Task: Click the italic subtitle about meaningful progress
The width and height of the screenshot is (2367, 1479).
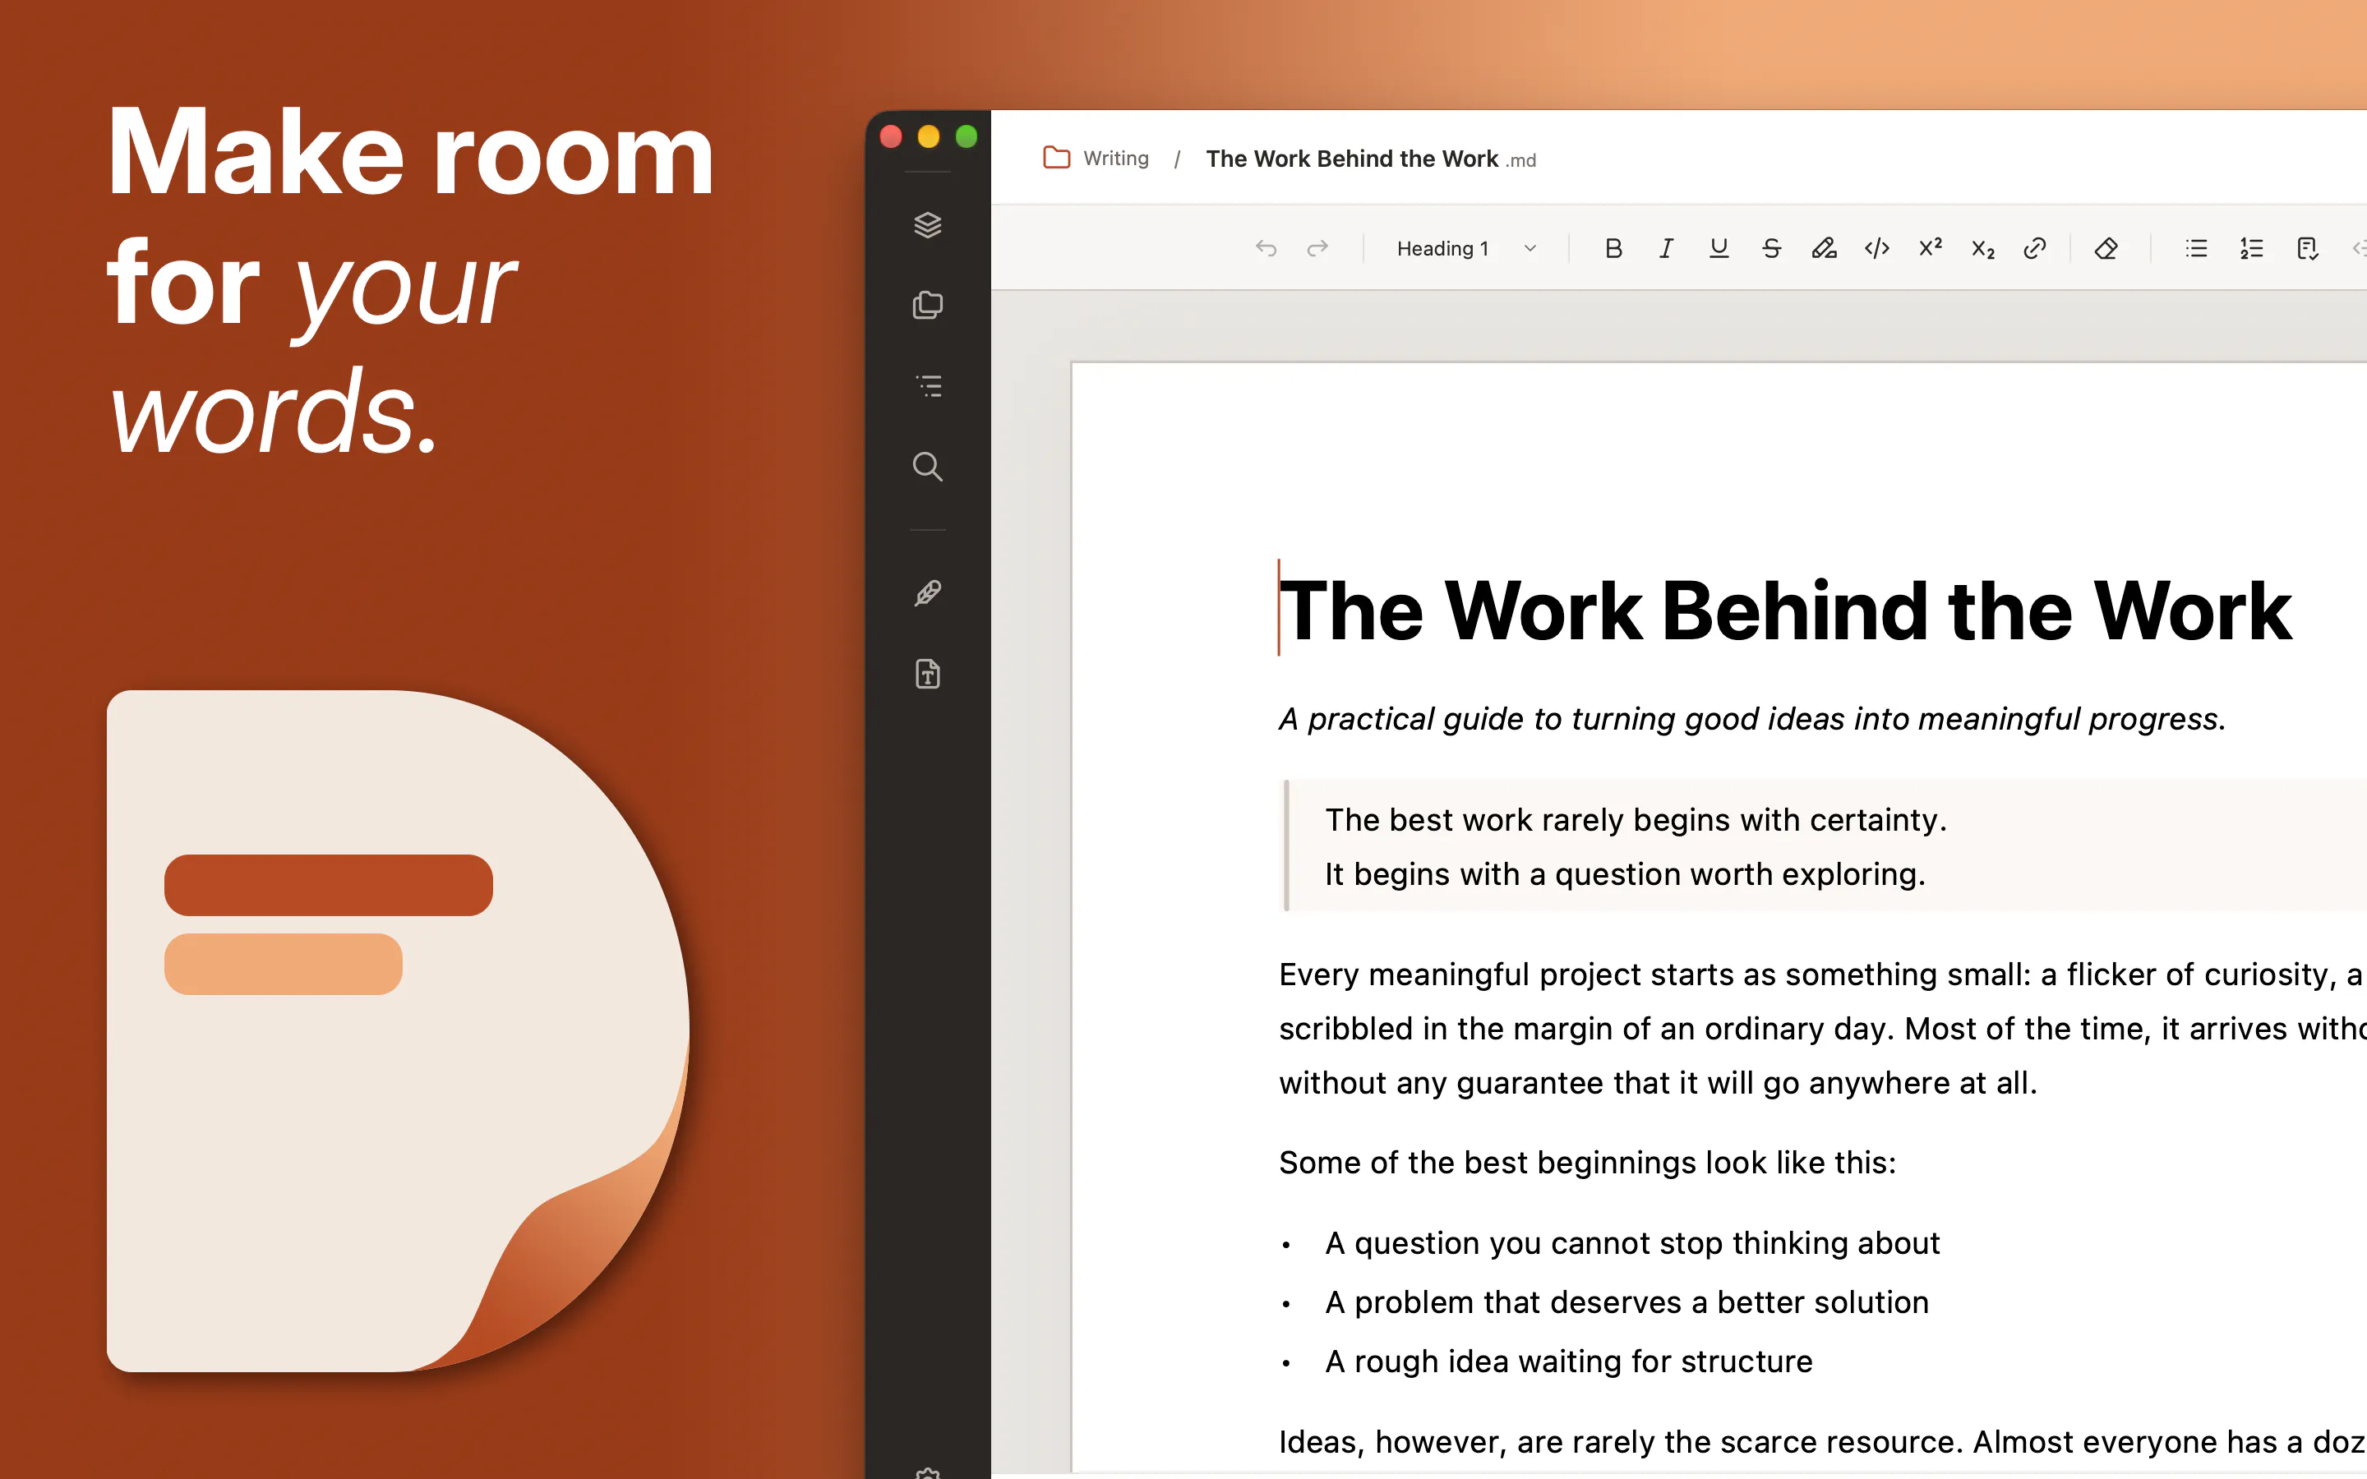Action: coord(1751,719)
